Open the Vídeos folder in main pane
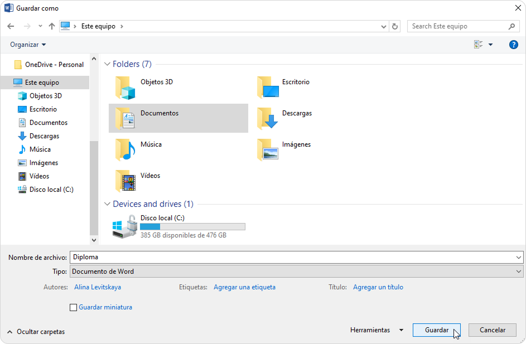526x344 pixels. pyautogui.click(x=126, y=181)
